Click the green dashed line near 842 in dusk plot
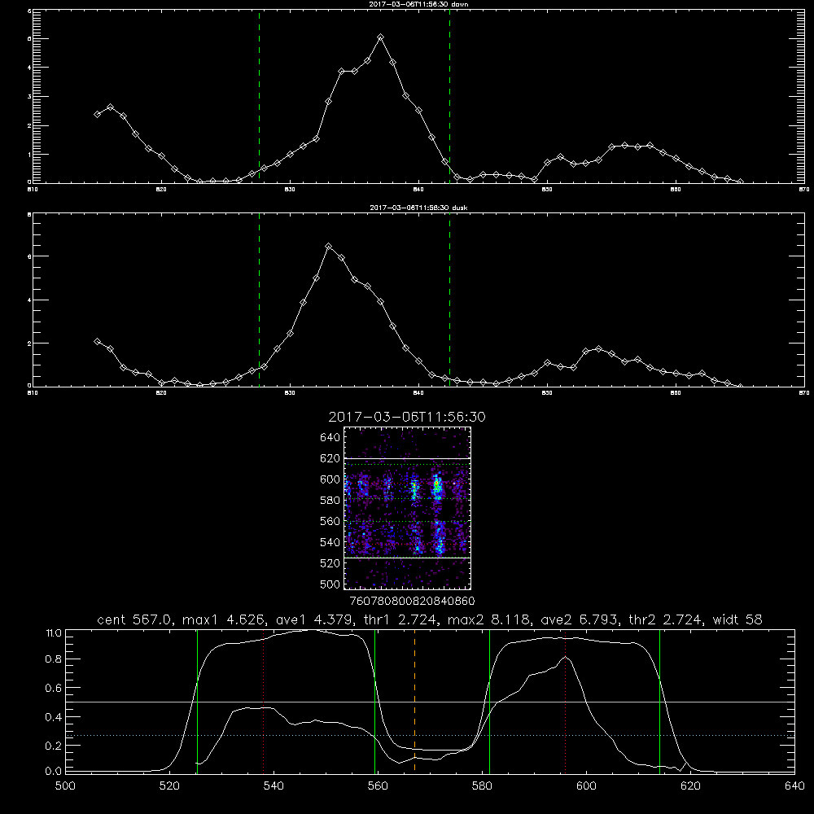The image size is (814, 814). click(x=449, y=300)
